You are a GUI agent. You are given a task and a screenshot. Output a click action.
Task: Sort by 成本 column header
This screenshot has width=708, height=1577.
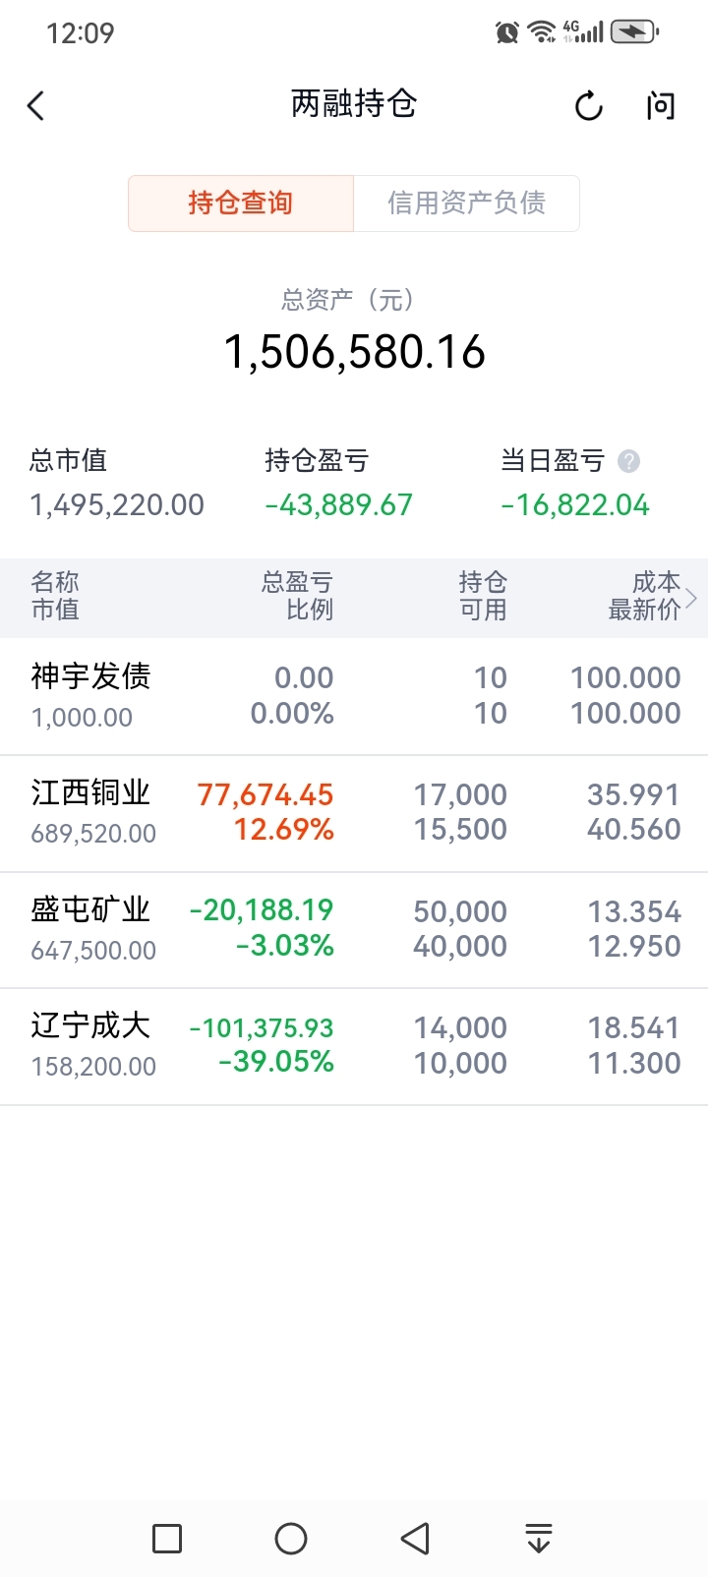pyautogui.click(x=645, y=596)
